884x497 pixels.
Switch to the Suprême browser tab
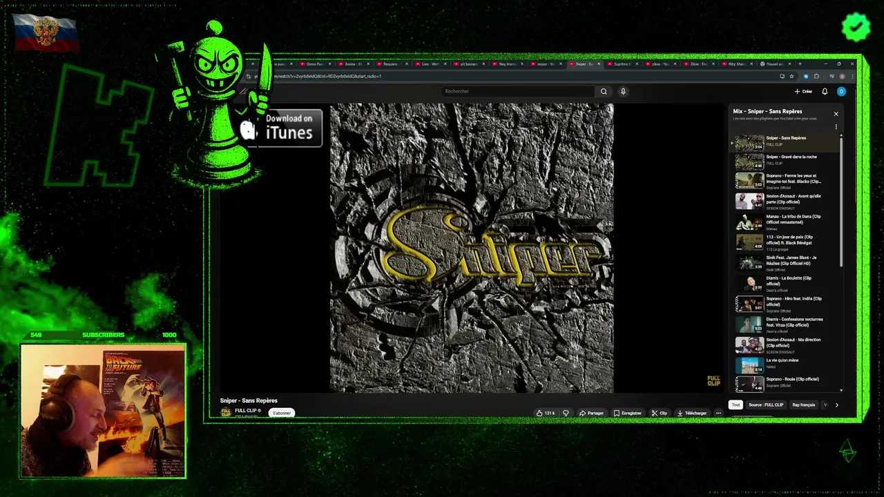624,64
